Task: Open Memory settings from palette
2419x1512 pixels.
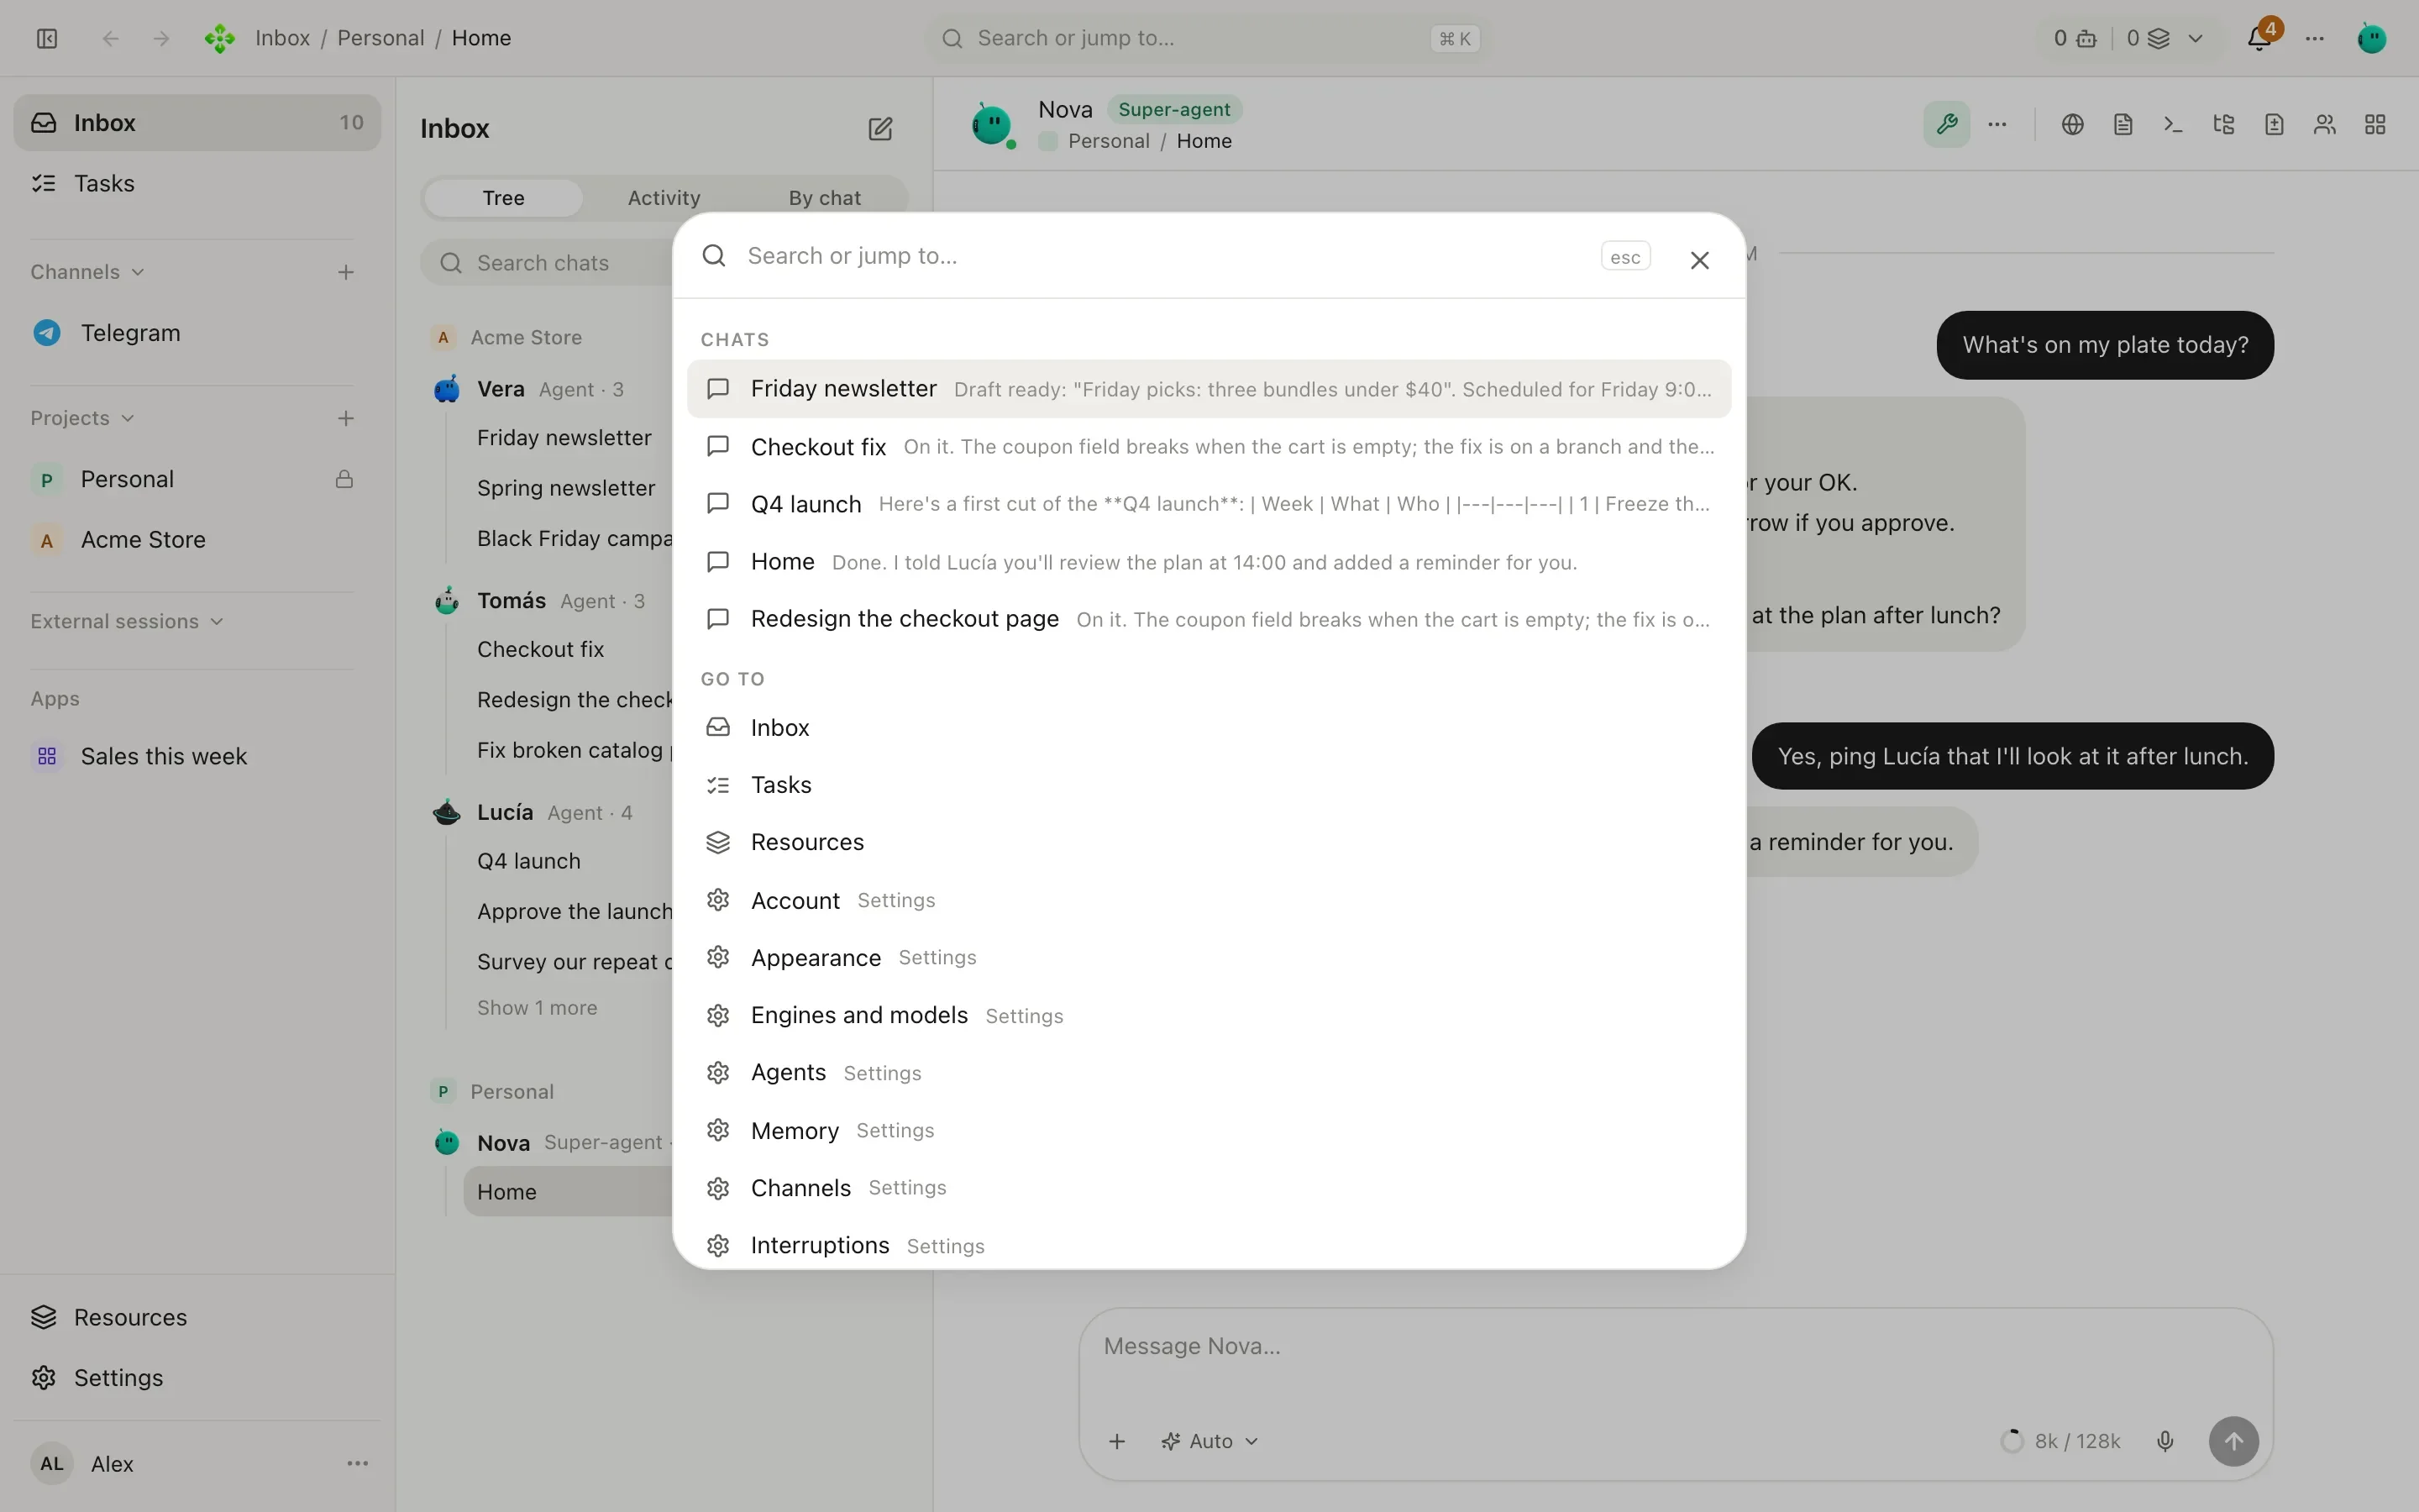Action: [x=1209, y=1130]
